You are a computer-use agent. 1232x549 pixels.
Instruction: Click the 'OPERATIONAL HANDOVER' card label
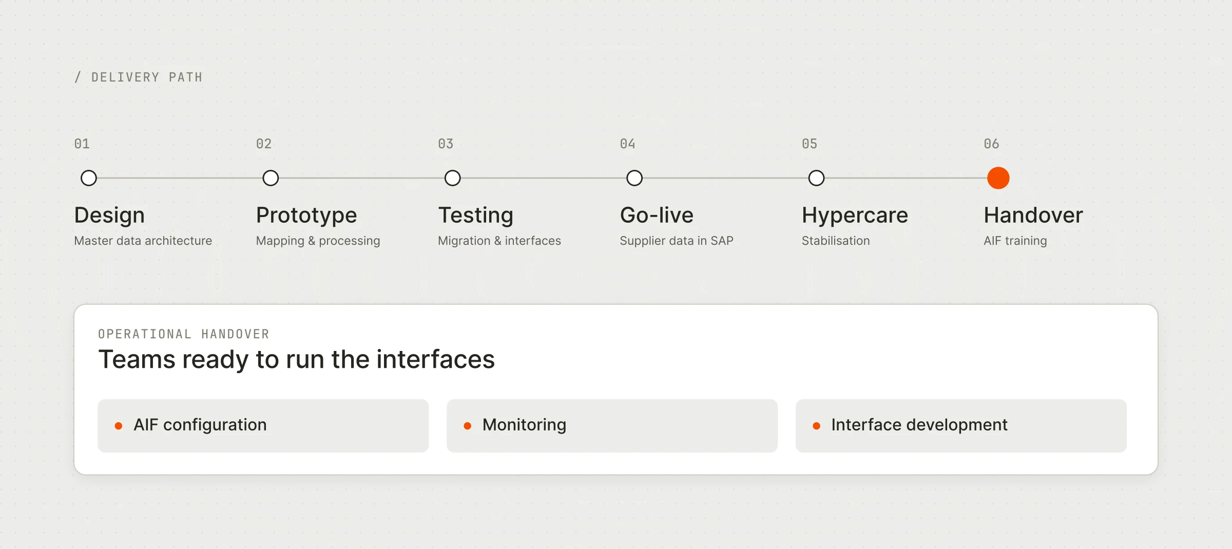pyautogui.click(x=184, y=334)
